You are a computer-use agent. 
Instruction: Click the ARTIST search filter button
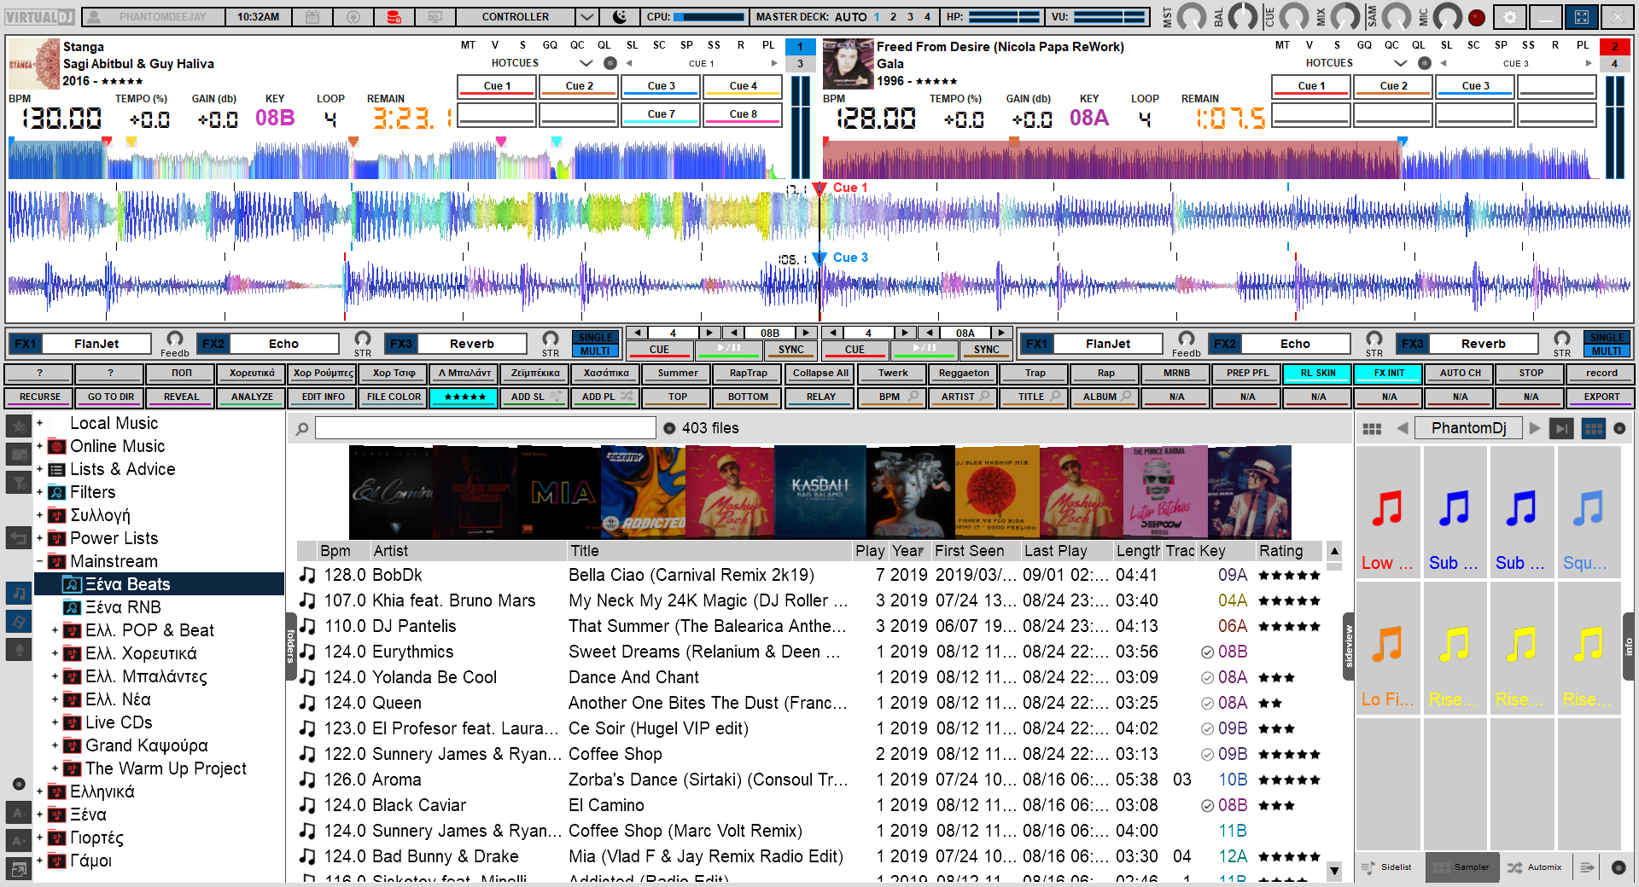tap(963, 397)
